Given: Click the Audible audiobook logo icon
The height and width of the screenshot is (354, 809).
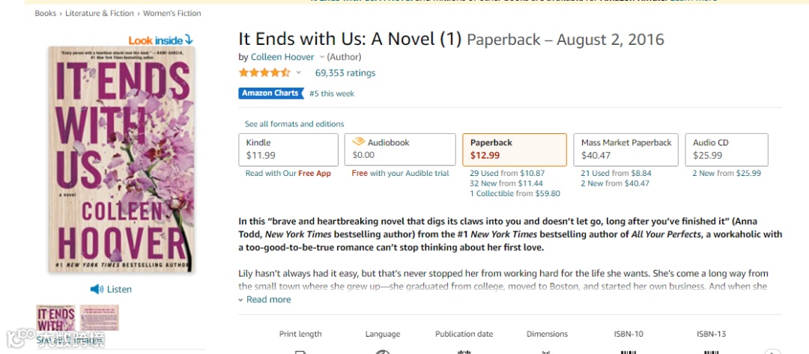Looking at the screenshot, I should click(x=358, y=142).
